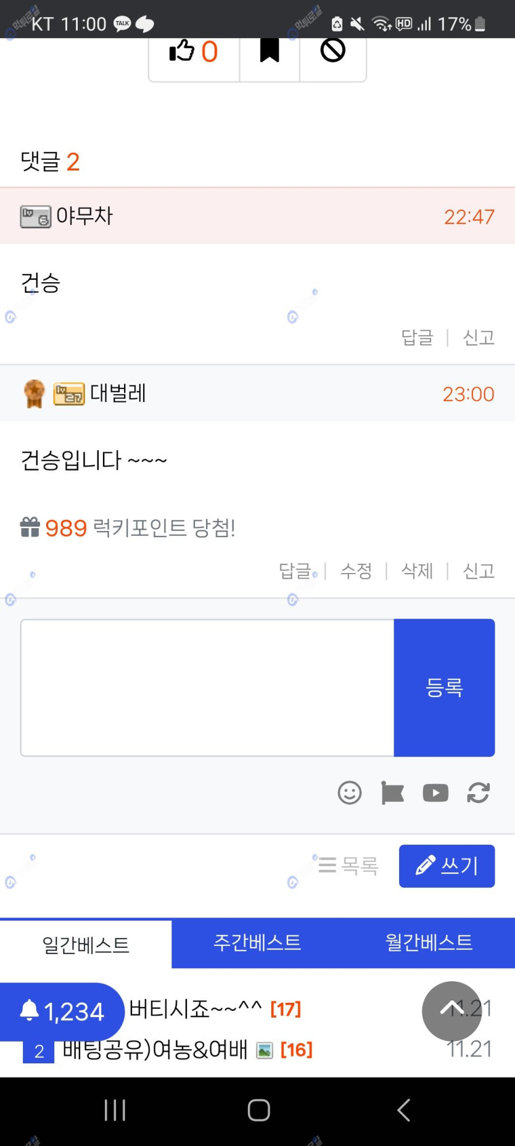The image size is (515, 1146).
Task: Tap the block (circle-slash) icon
Action: (x=332, y=51)
